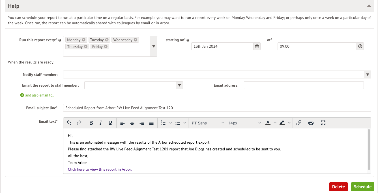Center align the email text
The width and height of the screenshot is (378, 193).
point(132,123)
